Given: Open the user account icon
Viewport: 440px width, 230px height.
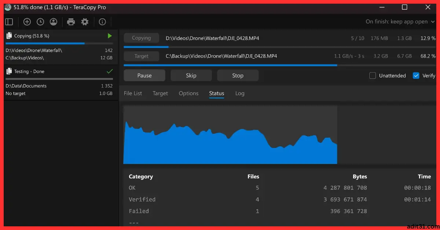Looking at the screenshot, I should 54,22.
